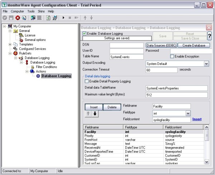Click the DSN input field

pos(126,45)
